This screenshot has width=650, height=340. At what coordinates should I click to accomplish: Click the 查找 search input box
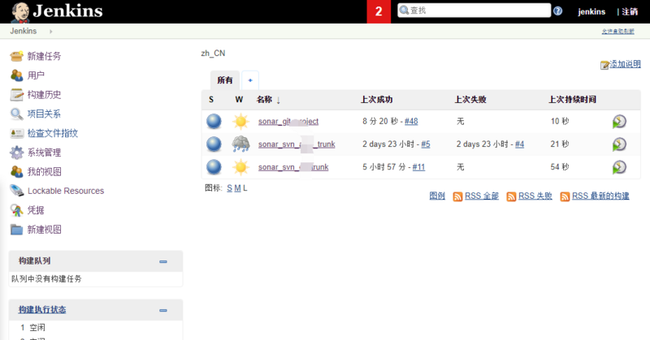(474, 11)
